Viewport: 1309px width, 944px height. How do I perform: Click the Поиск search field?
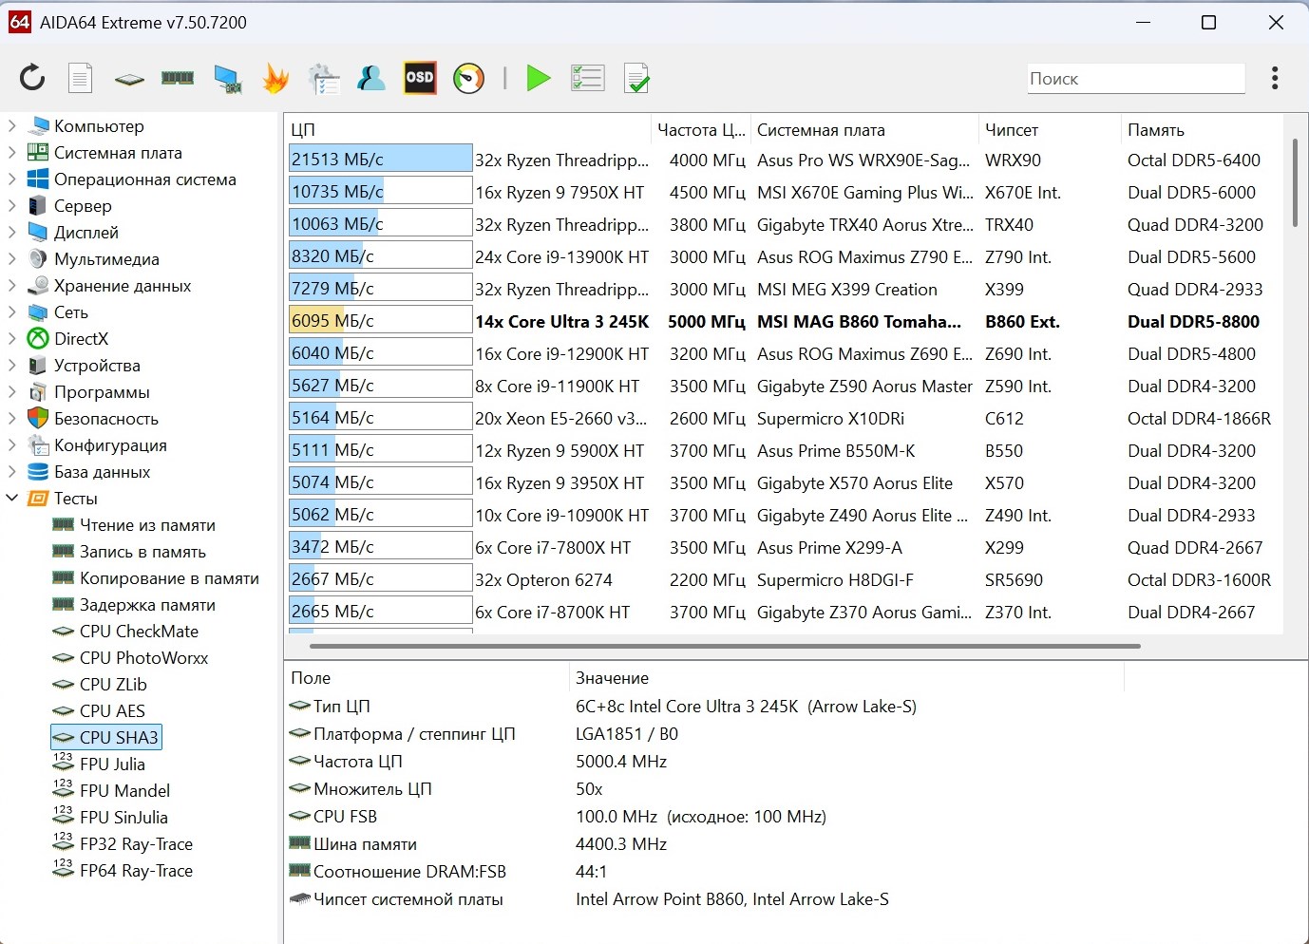click(x=1135, y=79)
